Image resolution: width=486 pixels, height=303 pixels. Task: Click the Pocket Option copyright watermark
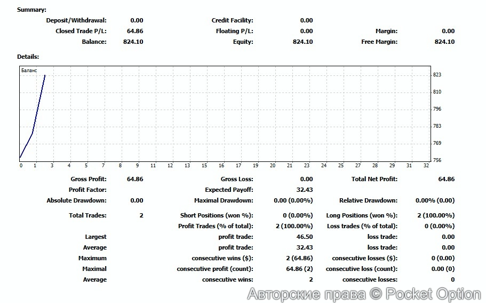(364, 293)
